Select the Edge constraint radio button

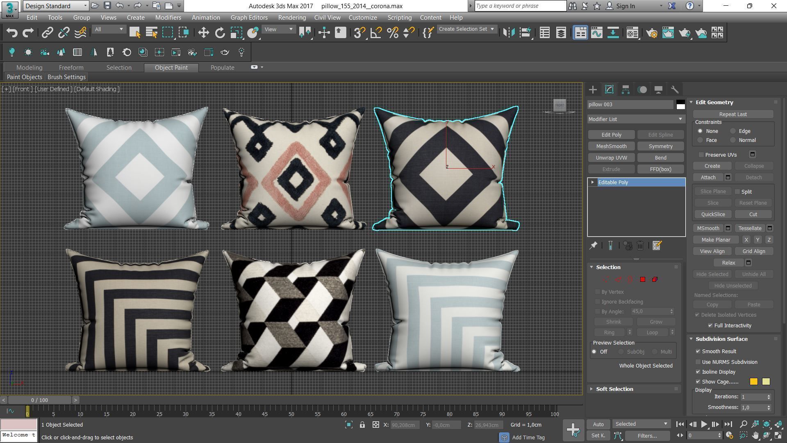(733, 131)
